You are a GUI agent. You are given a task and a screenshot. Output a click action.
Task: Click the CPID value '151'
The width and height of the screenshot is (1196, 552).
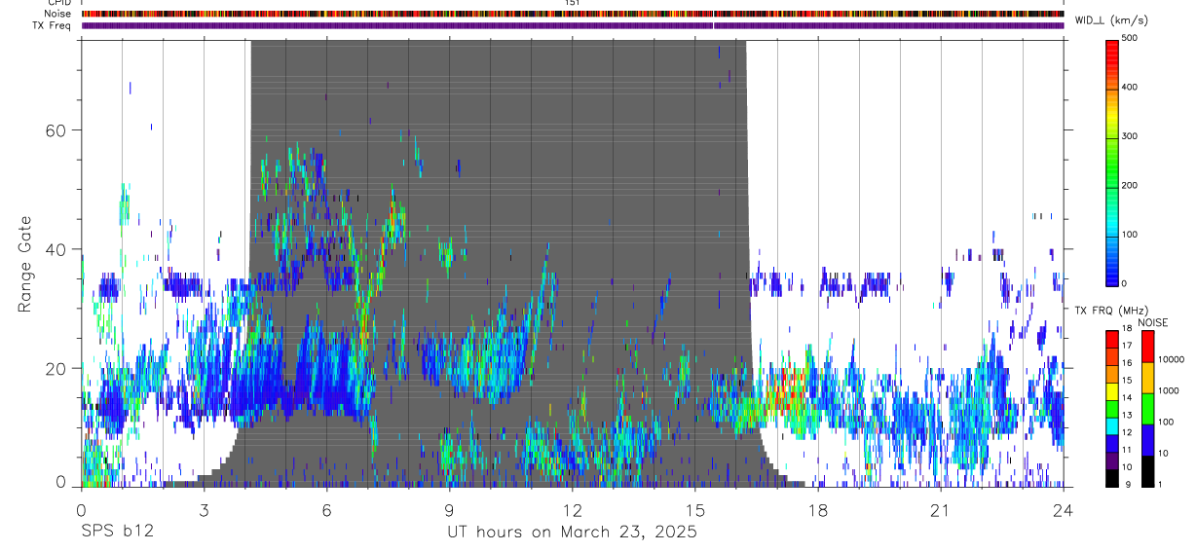click(x=572, y=3)
